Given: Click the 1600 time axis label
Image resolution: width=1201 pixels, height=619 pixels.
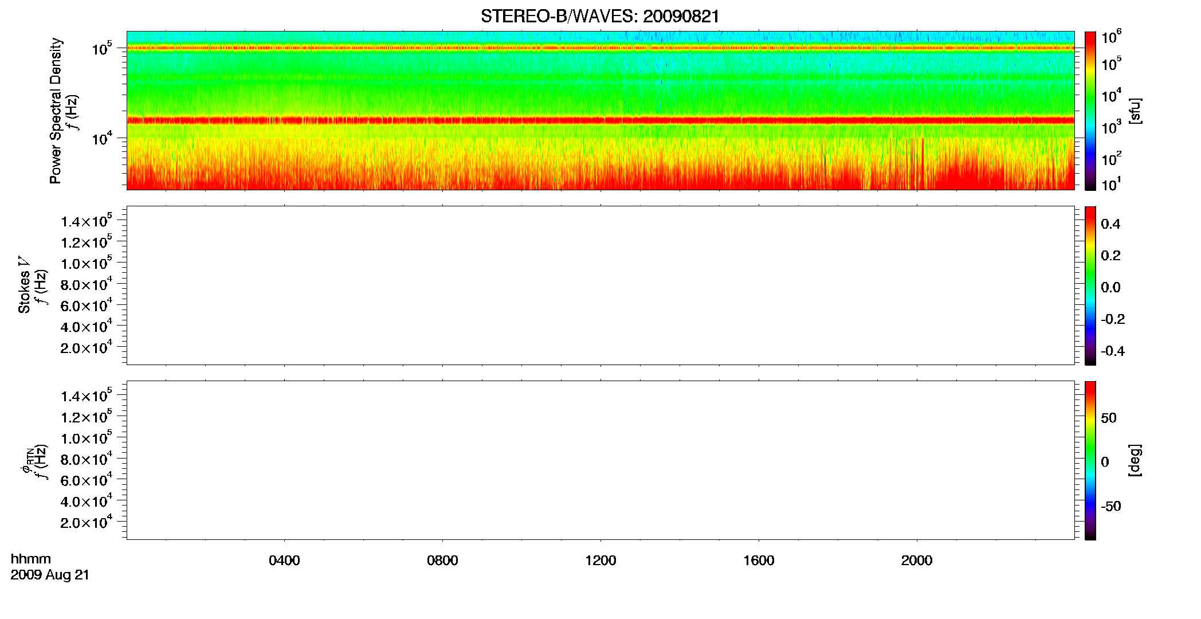Looking at the screenshot, I should 759,561.
